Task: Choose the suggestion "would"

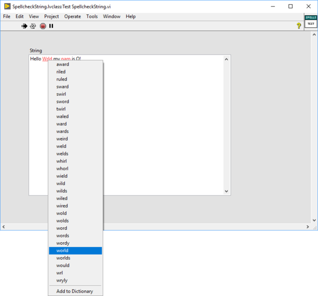Action: click(75, 265)
